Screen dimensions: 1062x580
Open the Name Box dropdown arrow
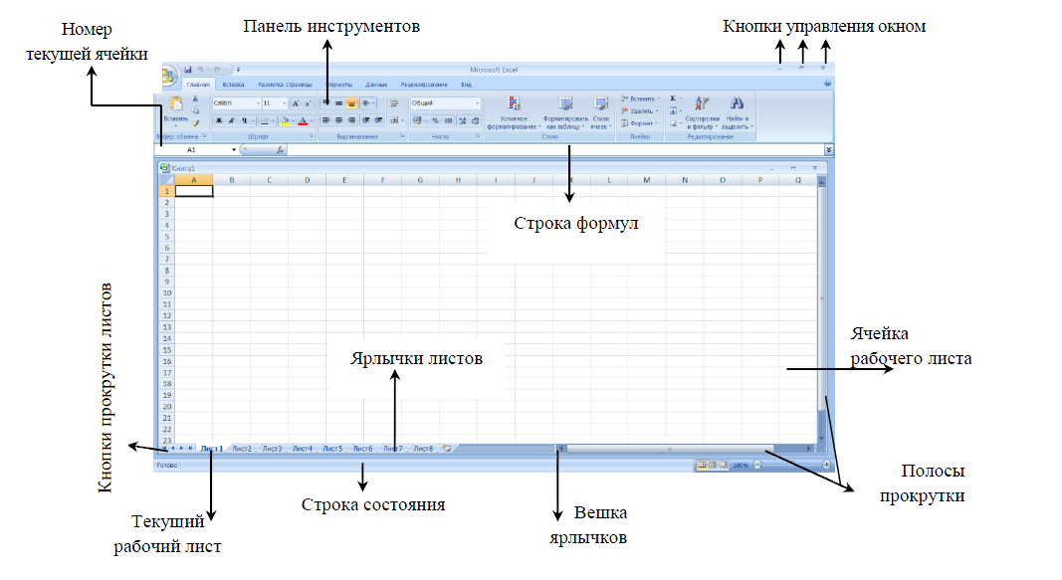click(x=234, y=150)
